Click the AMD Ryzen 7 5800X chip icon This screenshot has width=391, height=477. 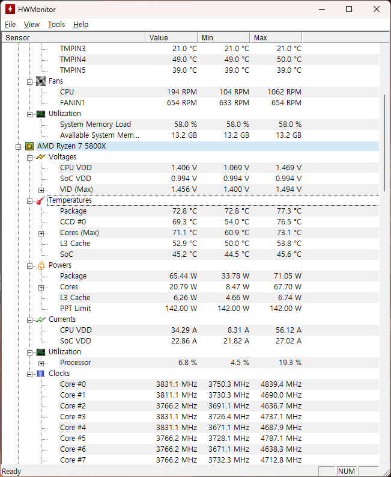point(29,146)
